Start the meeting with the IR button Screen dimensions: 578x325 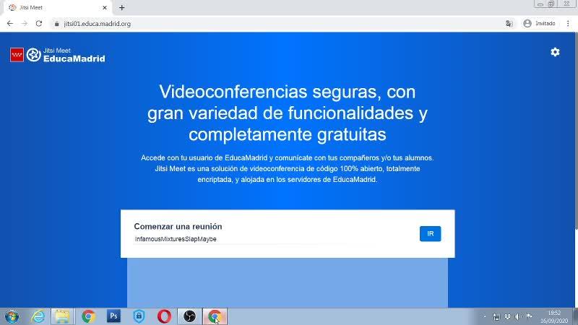click(x=430, y=233)
